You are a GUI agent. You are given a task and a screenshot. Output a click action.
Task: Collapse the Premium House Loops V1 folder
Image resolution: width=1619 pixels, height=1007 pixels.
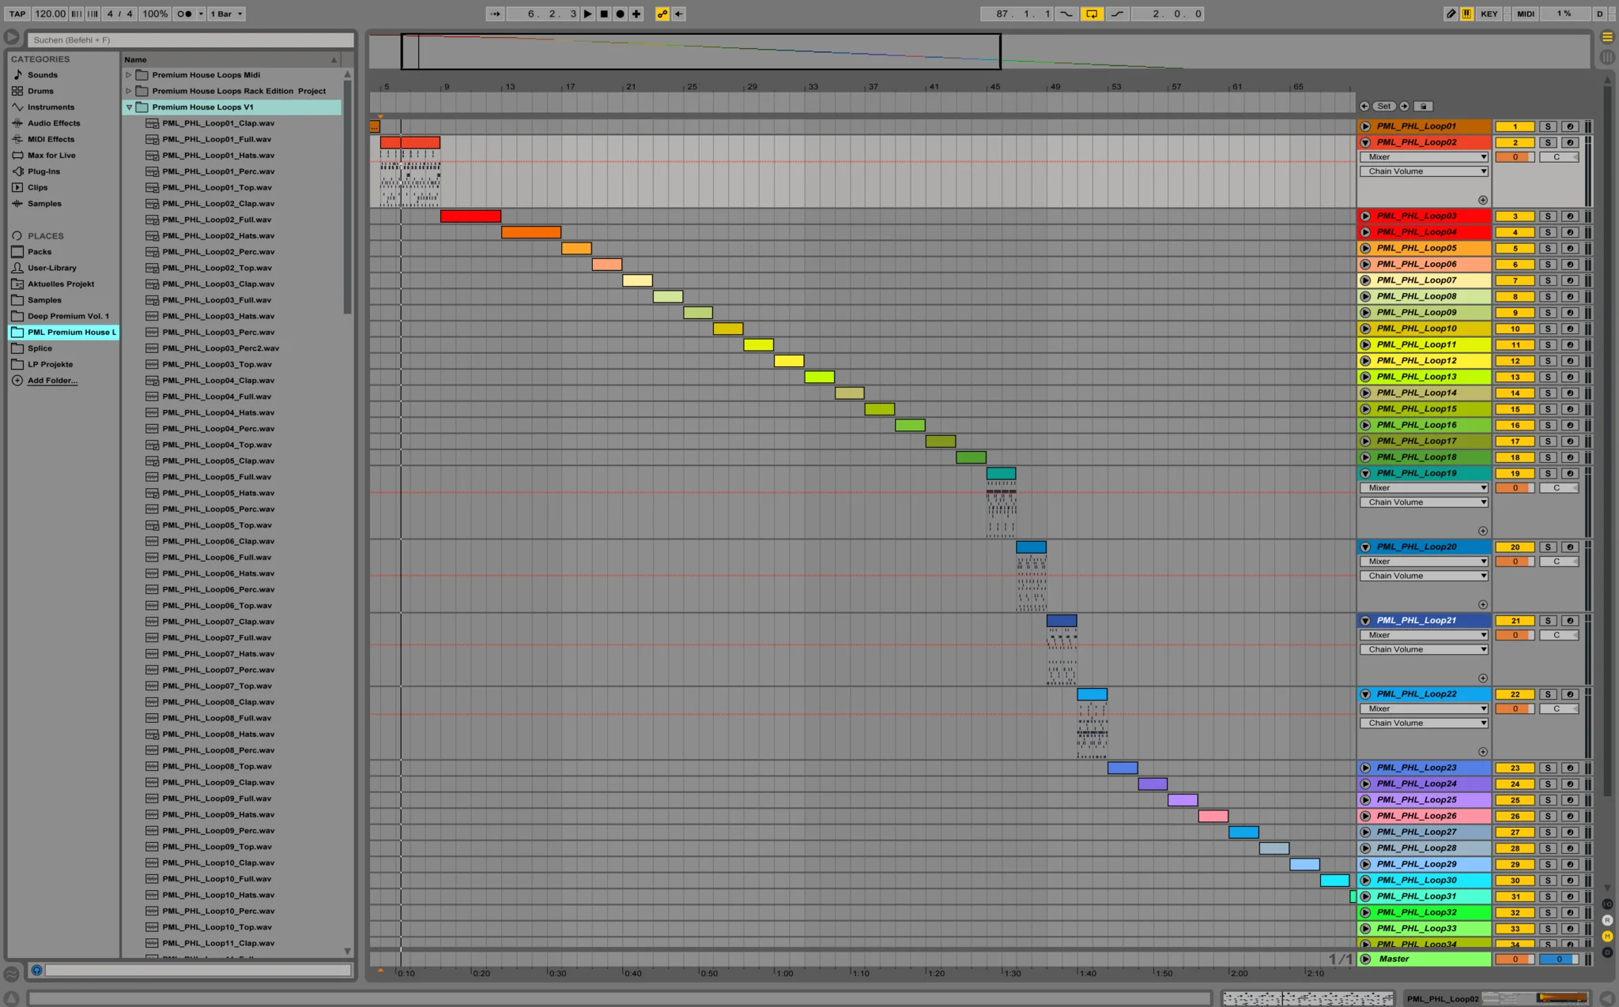[x=129, y=107]
